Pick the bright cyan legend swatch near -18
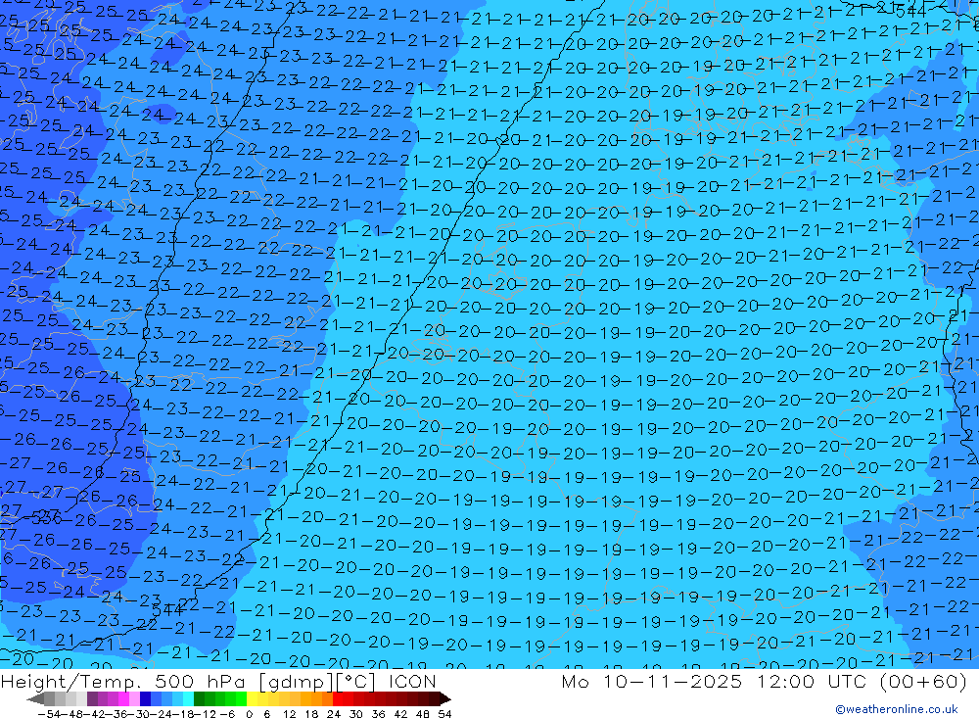This screenshot has height=718, width=979. (188, 698)
